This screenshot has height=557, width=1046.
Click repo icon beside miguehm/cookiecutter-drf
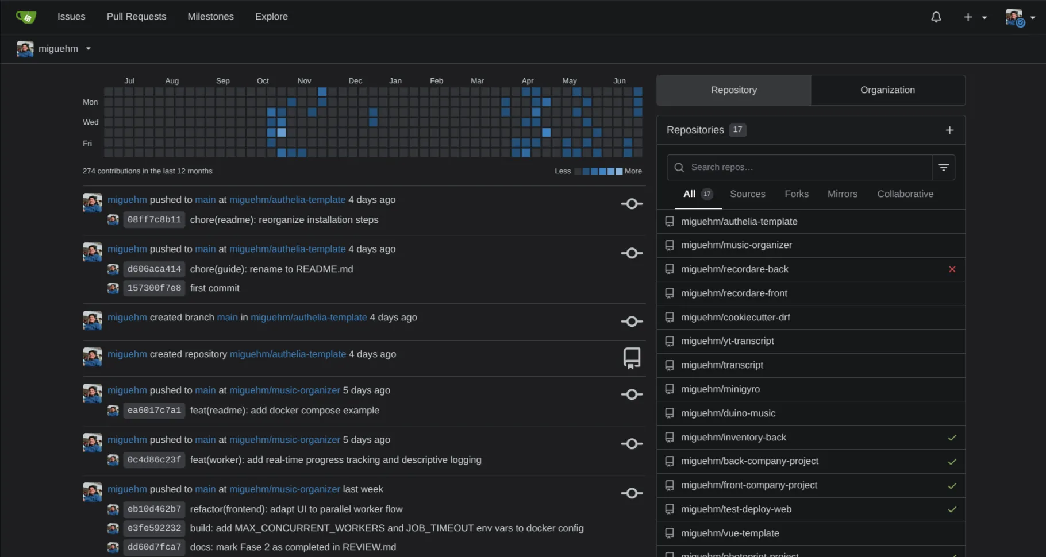coord(670,318)
